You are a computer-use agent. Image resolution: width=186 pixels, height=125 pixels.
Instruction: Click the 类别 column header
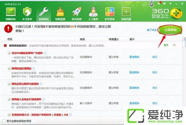click(82, 39)
